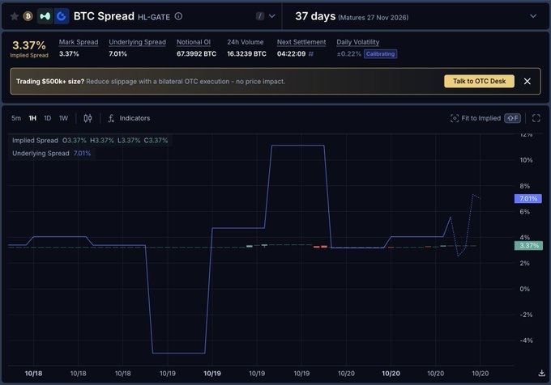
Task: Click the hash icon beside settlement timer
Action: [x=310, y=54]
